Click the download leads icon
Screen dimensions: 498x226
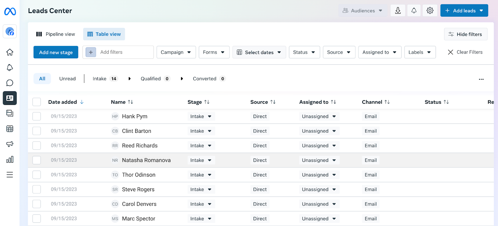point(398,11)
